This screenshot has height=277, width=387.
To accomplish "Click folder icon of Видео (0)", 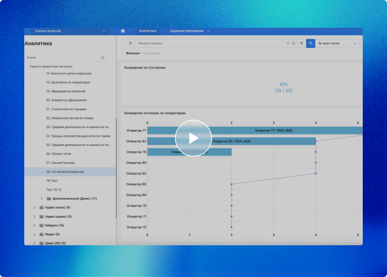I will (42, 234).
